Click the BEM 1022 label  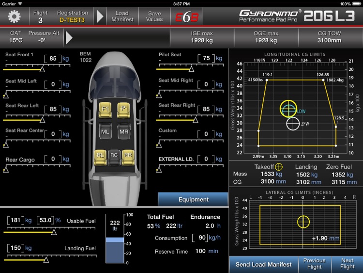click(x=86, y=57)
